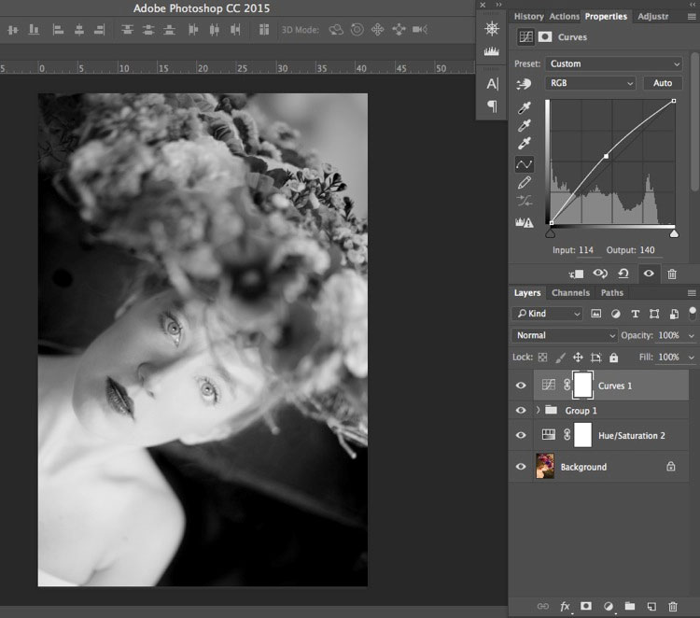Open the Properties panel flyout menu
The width and height of the screenshot is (700, 618).
pyautogui.click(x=692, y=17)
